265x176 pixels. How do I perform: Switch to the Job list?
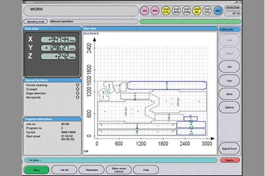point(65,170)
